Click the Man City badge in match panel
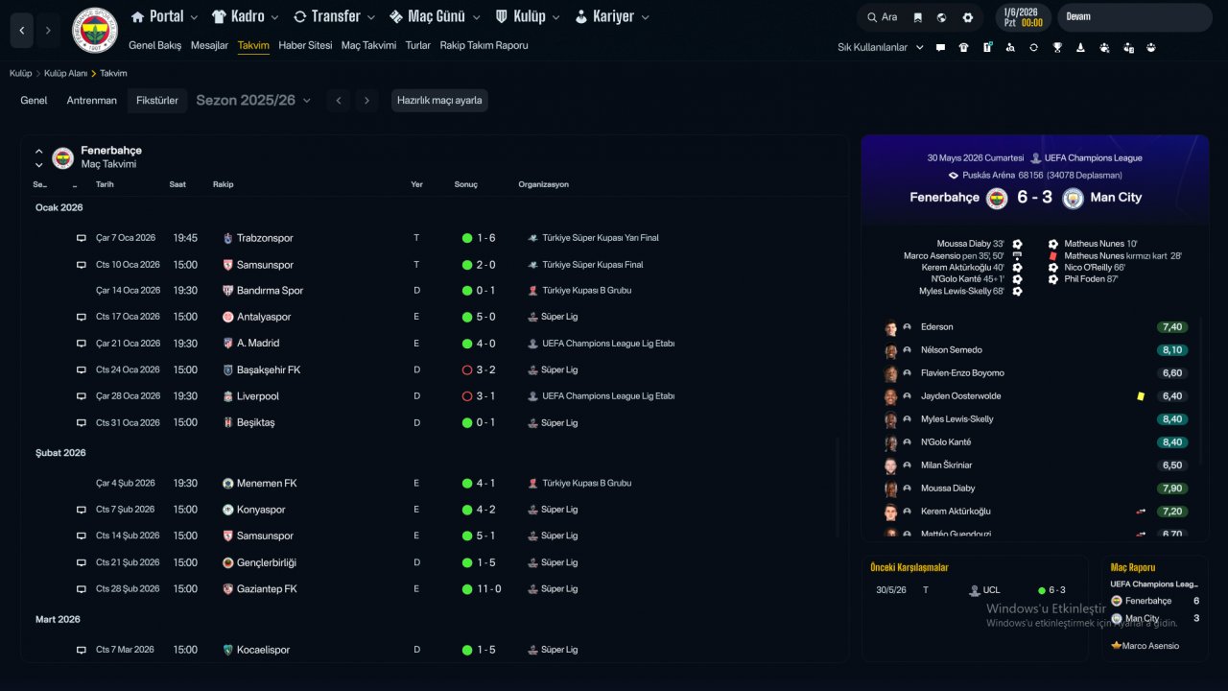 [x=1073, y=198]
